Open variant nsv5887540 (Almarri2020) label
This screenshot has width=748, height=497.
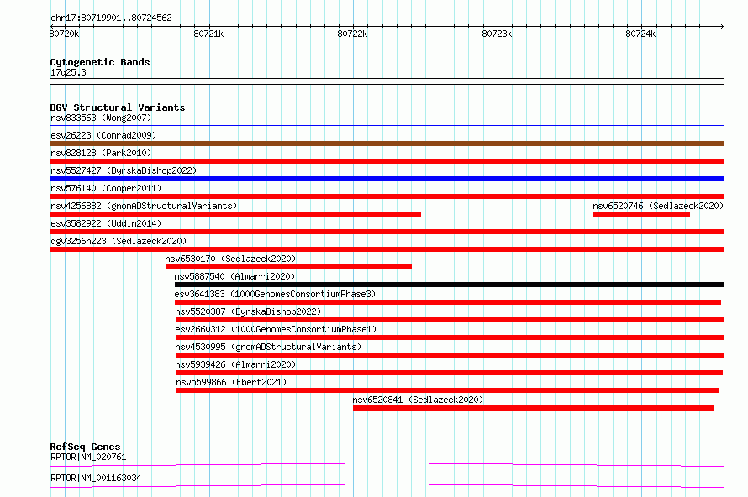pyautogui.click(x=234, y=276)
